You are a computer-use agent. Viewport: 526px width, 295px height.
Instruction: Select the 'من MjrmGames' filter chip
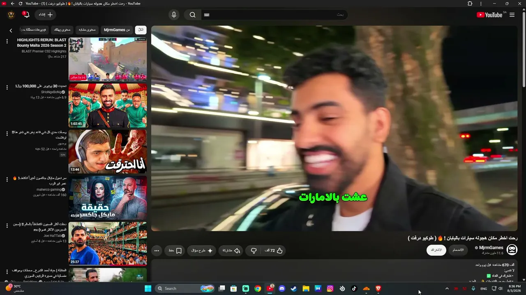117,30
